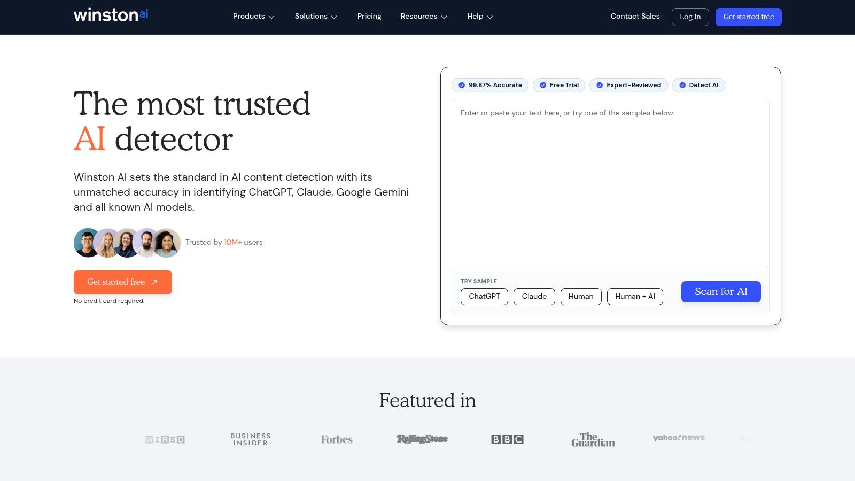
Task: Select the Human + AI sample
Action: coord(635,297)
